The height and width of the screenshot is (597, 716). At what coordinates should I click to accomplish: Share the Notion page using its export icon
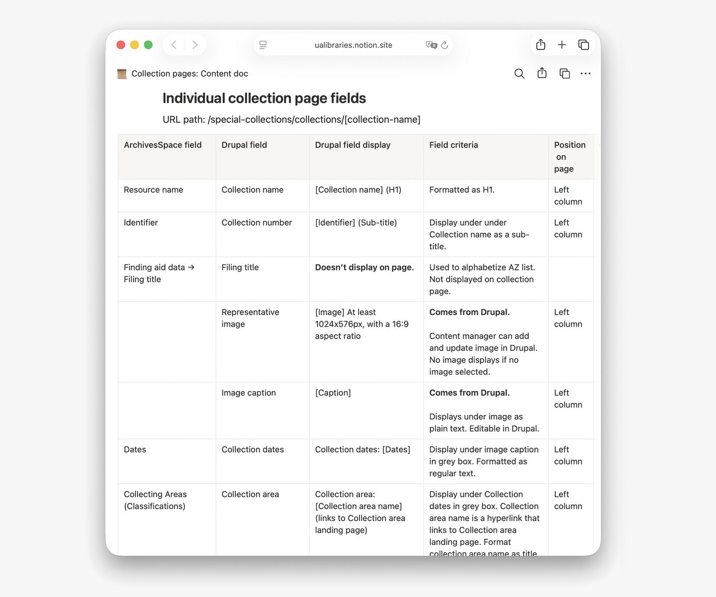click(542, 73)
